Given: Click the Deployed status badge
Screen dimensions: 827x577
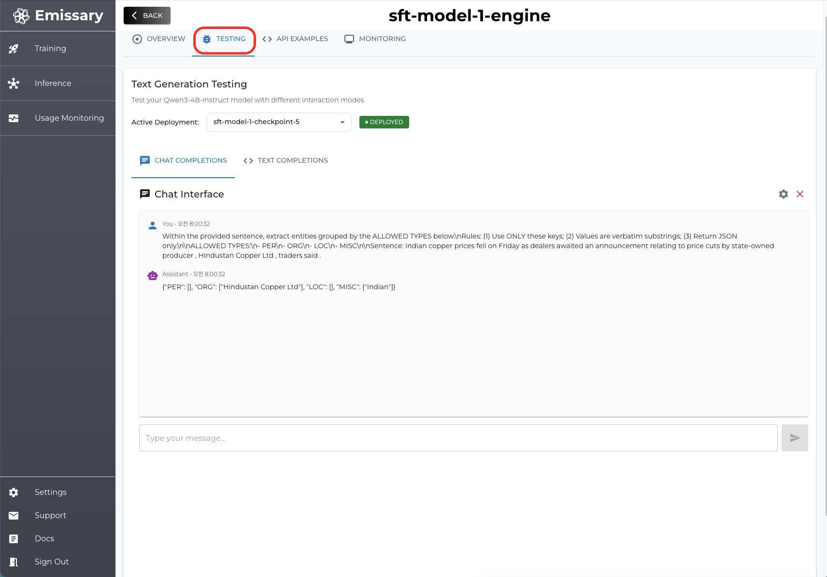Looking at the screenshot, I should pyautogui.click(x=384, y=122).
